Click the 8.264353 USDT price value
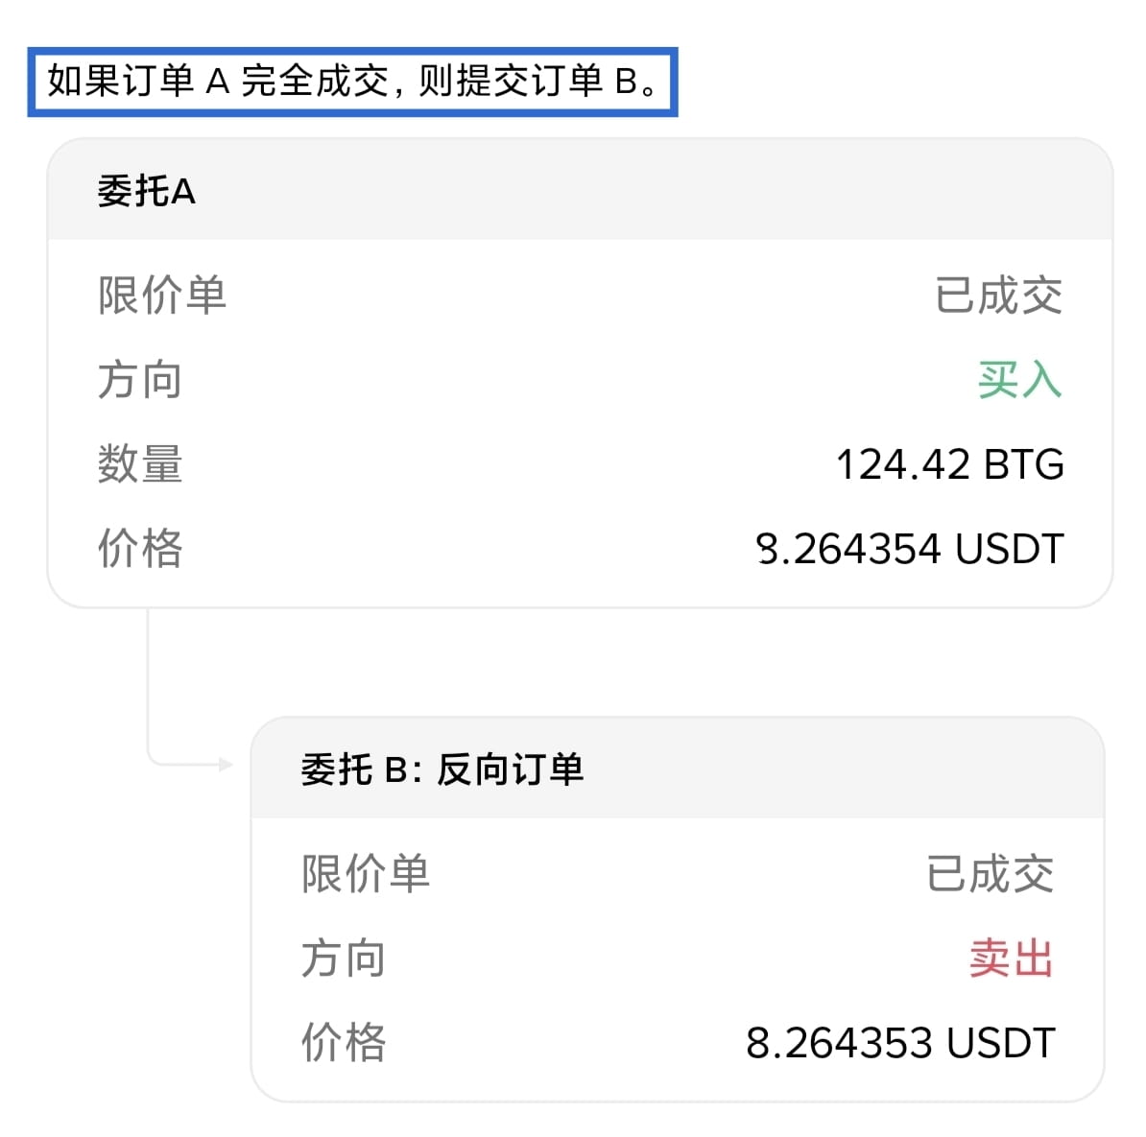 click(900, 1043)
